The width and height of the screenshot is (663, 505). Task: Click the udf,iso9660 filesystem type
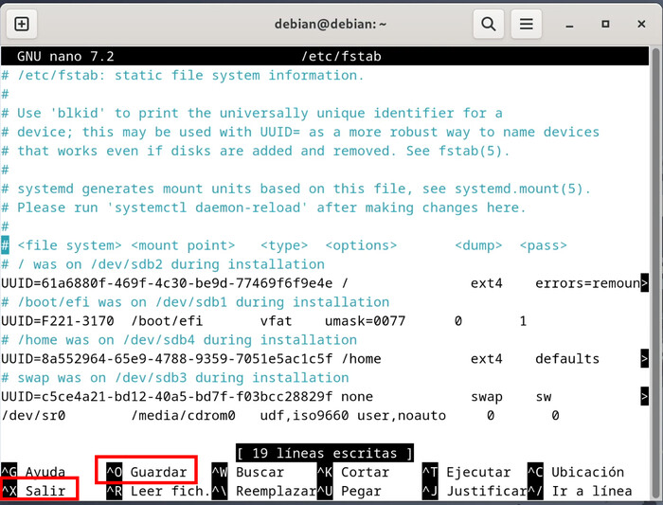(x=304, y=416)
